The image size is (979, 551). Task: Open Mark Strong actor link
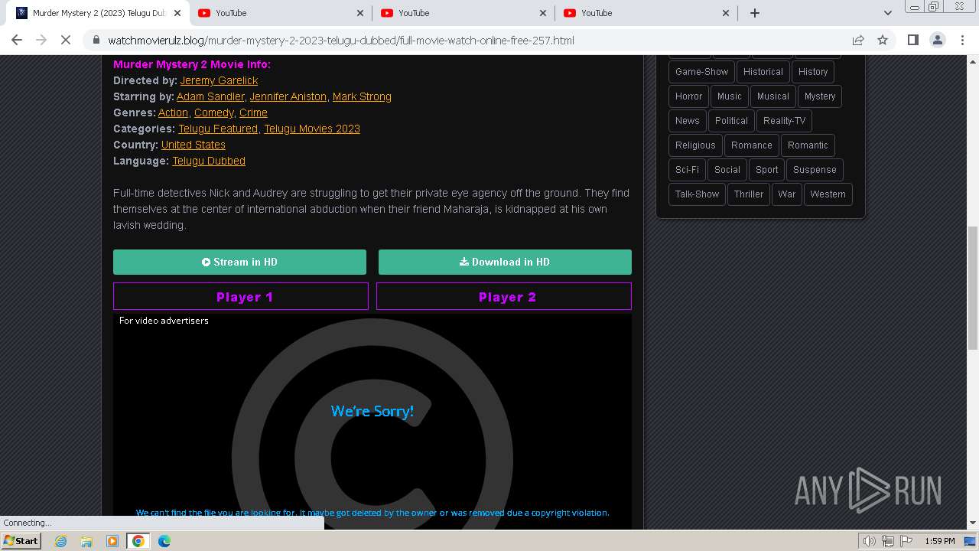362,96
